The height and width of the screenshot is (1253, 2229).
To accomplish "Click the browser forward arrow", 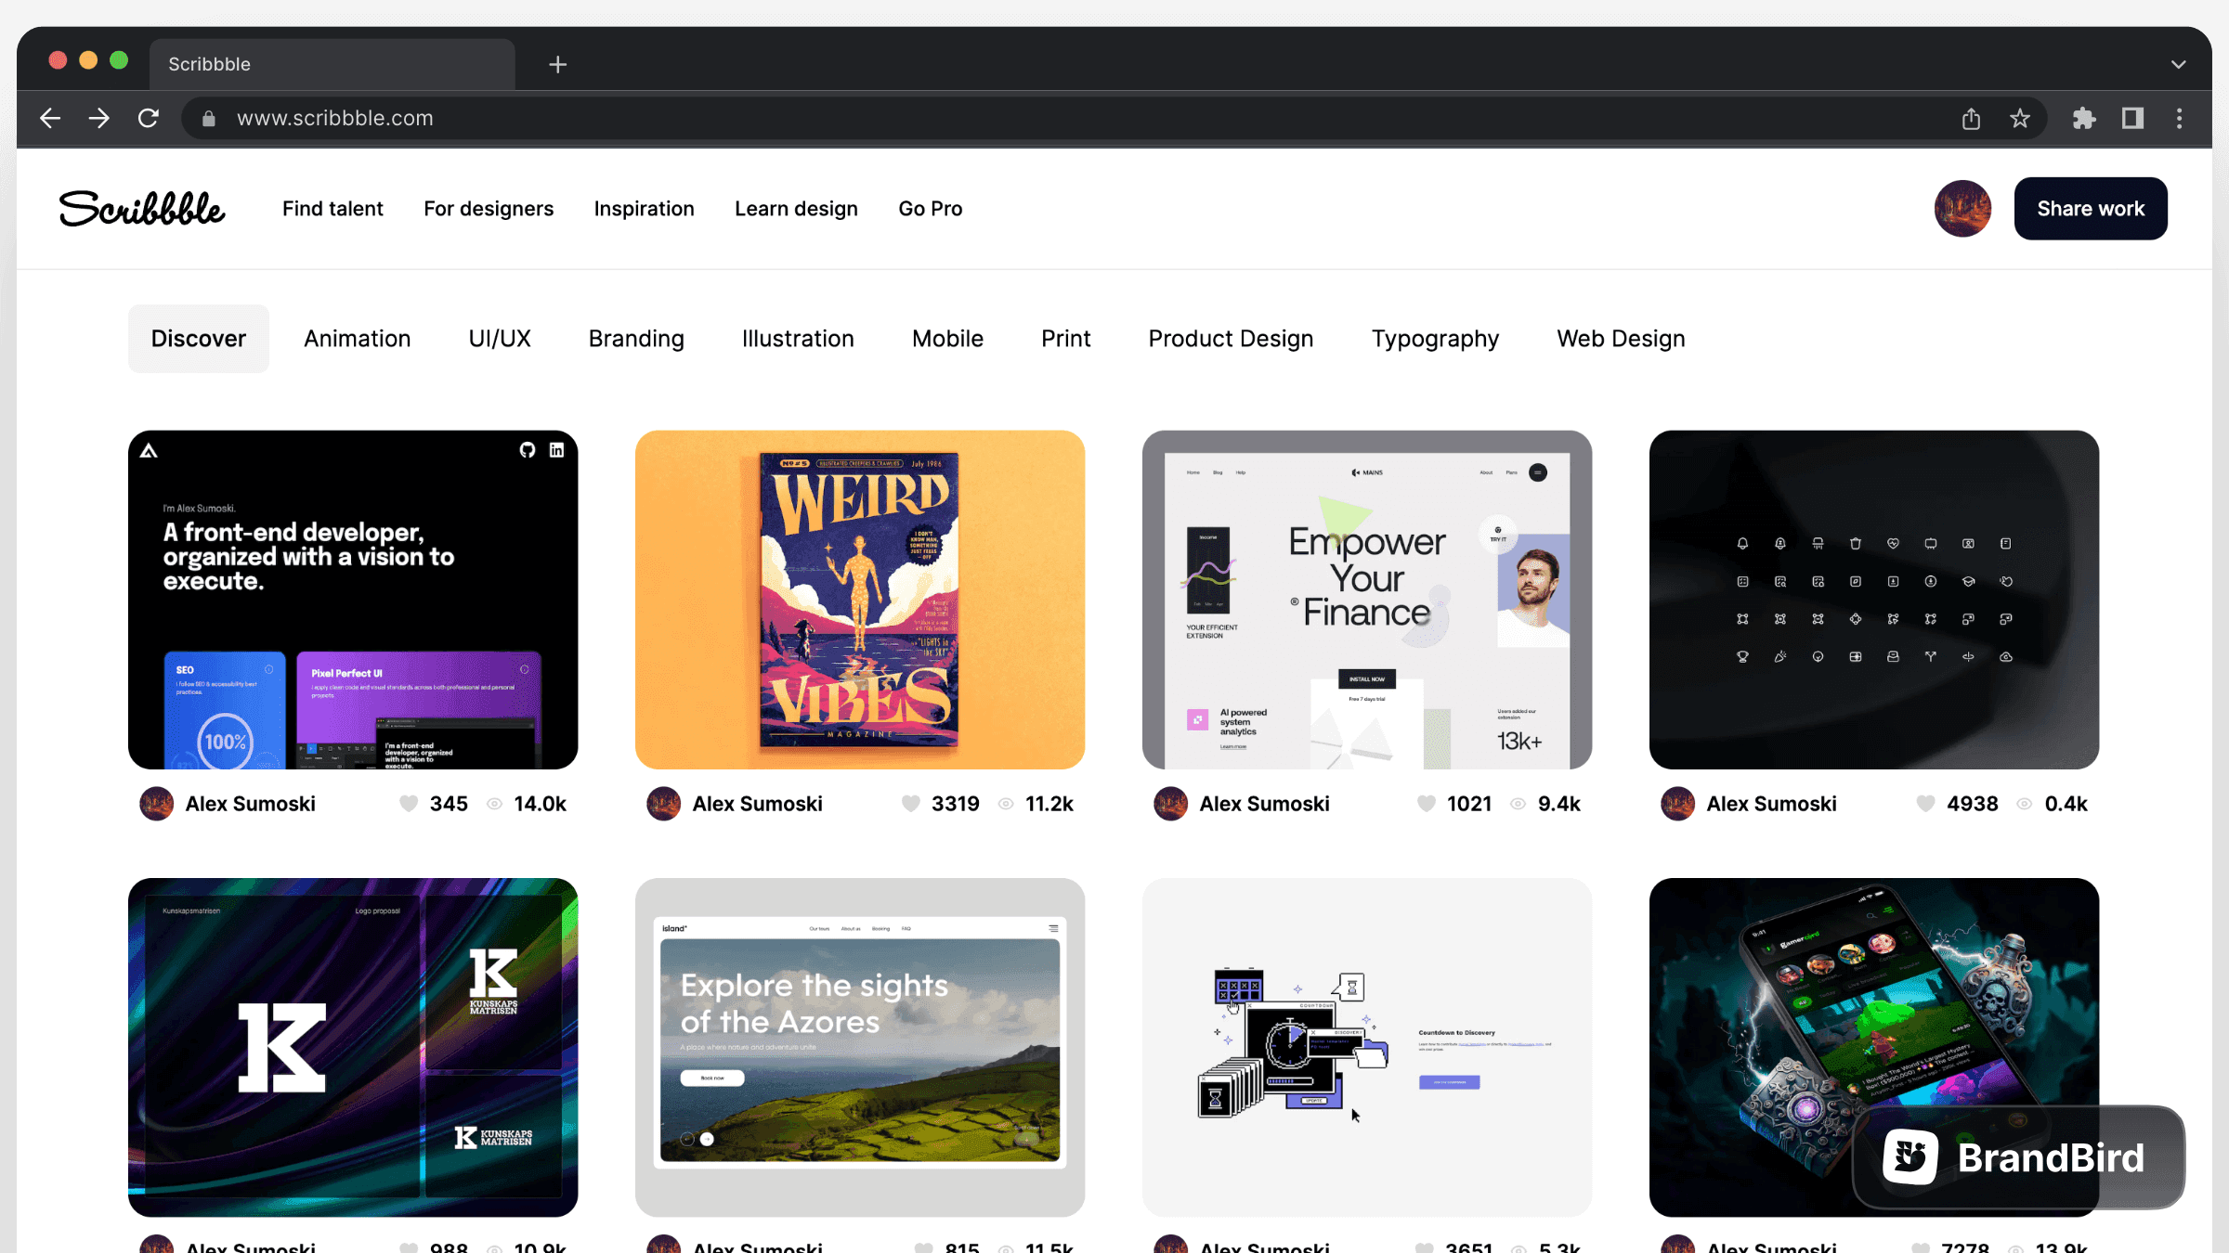I will point(99,118).
